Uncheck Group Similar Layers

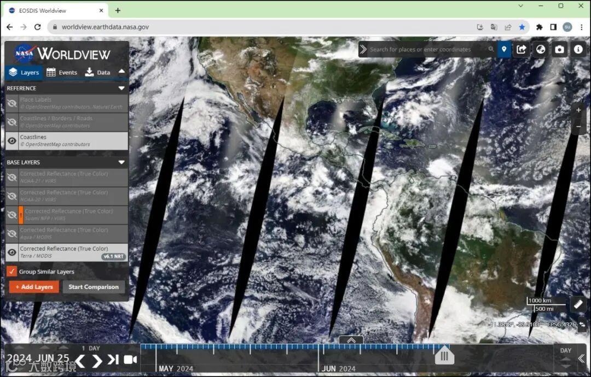click(11, 271)
